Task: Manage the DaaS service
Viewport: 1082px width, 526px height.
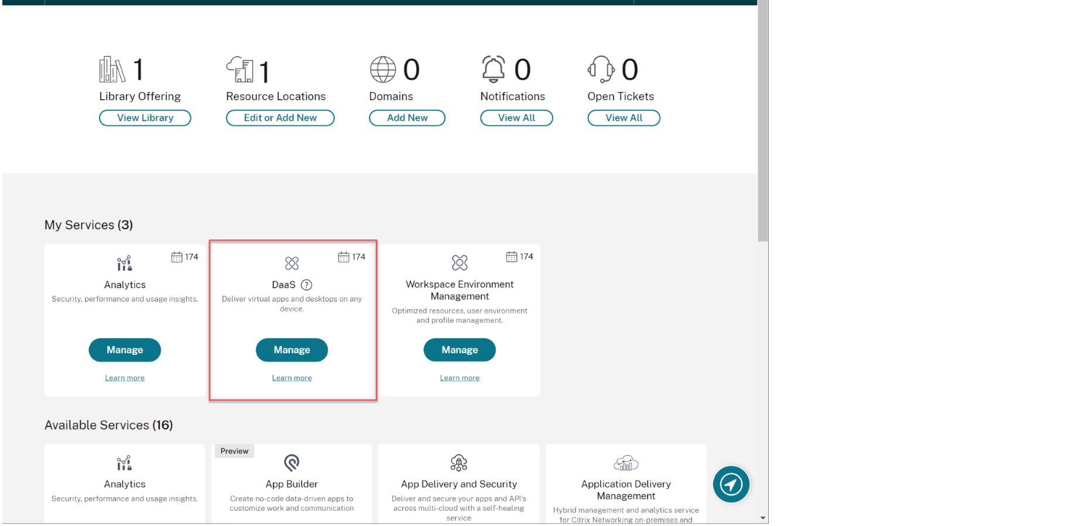Action: (292, 350)
